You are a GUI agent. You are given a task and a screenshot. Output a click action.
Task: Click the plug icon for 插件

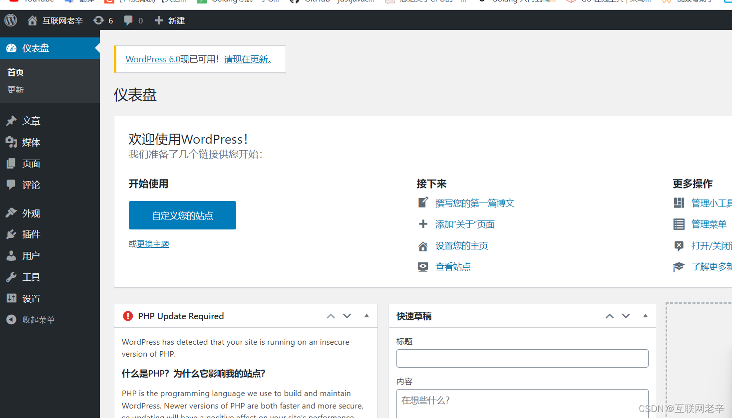[11, 234]
